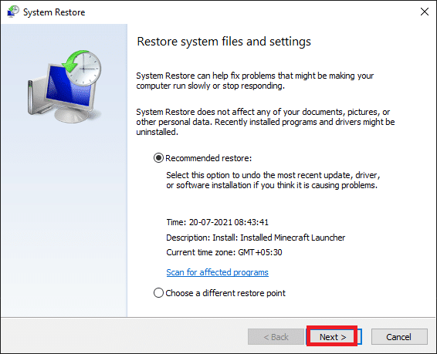This screenshot has width=437, height=354.
Task: Click the 'Recommended restore:' label text
Action: coord(208,158)
